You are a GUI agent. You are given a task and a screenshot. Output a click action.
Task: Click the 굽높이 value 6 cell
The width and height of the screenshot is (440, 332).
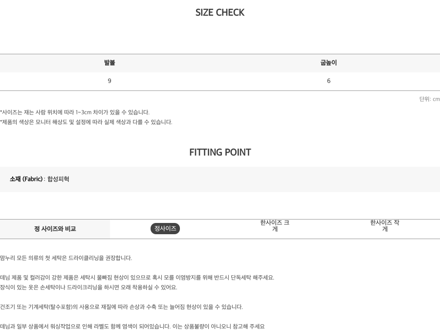tap(329, 81)
